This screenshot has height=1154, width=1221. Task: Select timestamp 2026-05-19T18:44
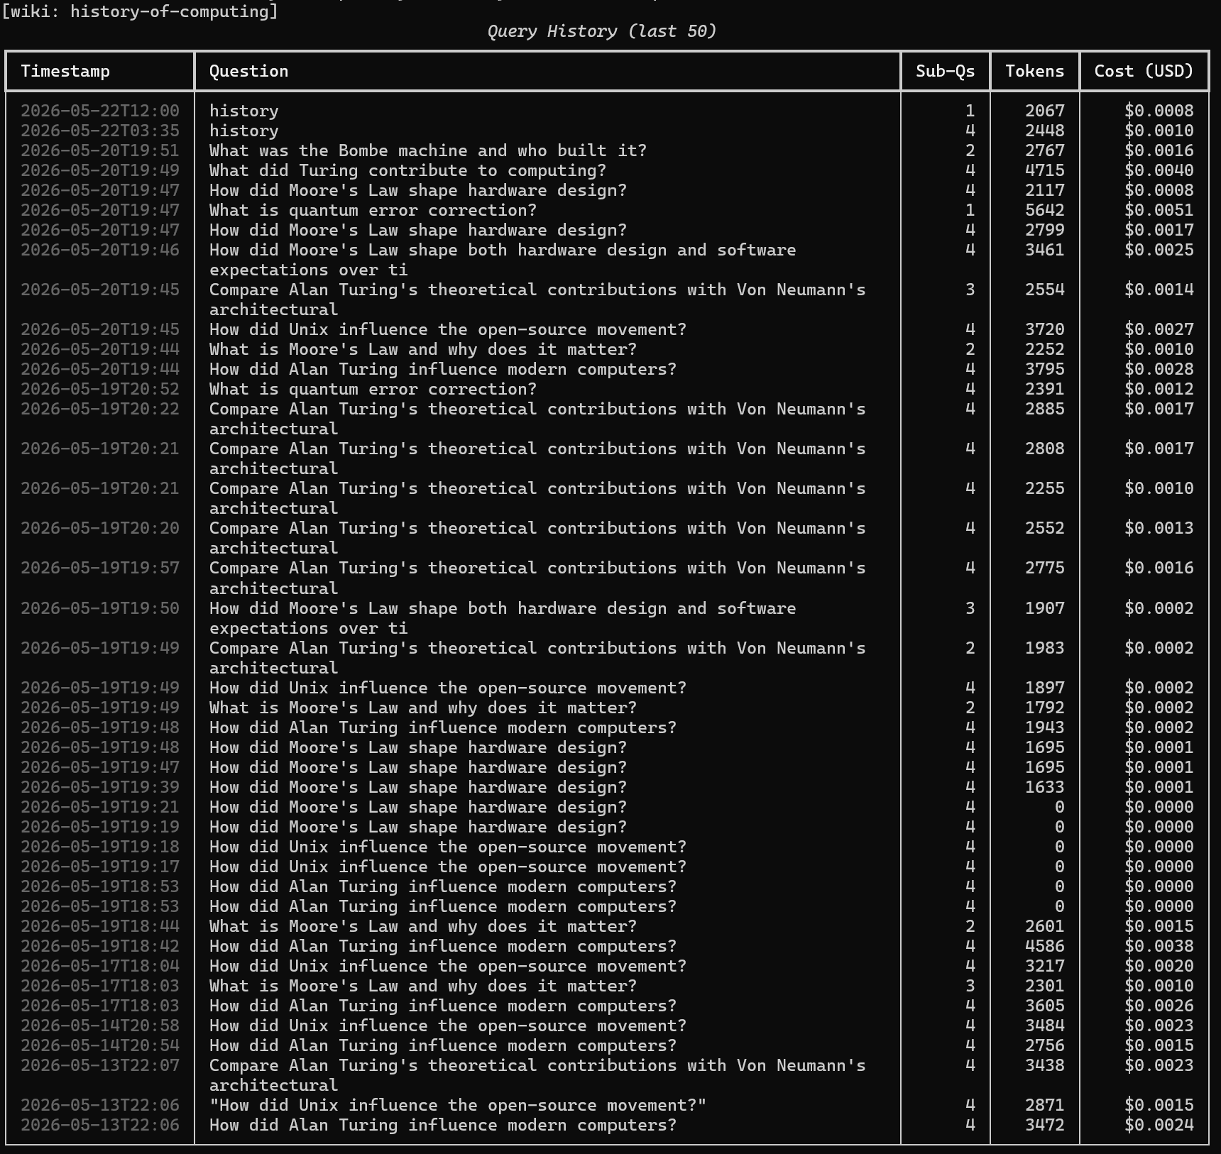[100, 926]
